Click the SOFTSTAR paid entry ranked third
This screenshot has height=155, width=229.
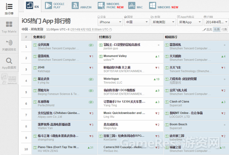[x=117, y=67]
